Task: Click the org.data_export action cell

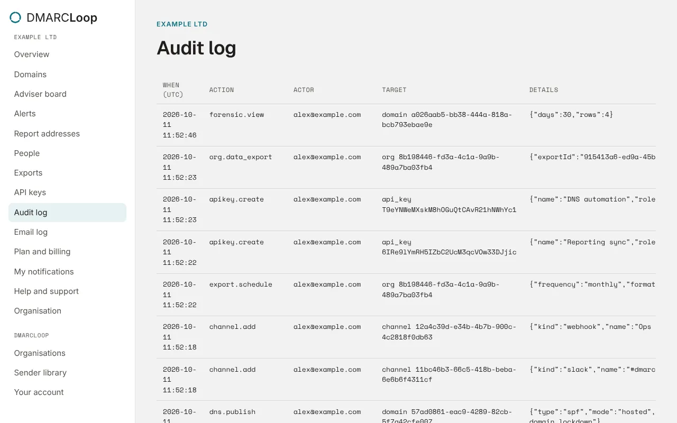Action: (241, 157)
